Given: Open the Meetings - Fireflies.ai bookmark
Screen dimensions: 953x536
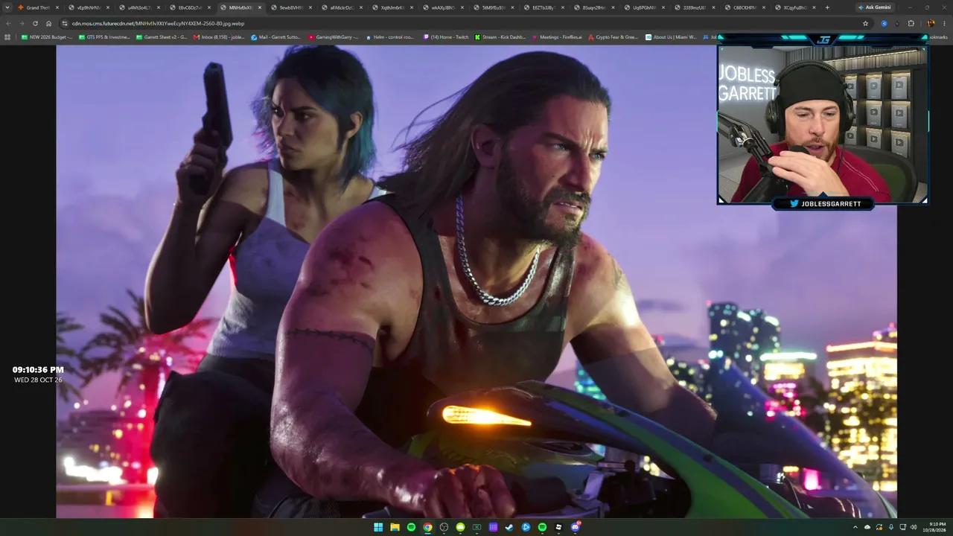Looking at the screenshot, I should [558, 36].
